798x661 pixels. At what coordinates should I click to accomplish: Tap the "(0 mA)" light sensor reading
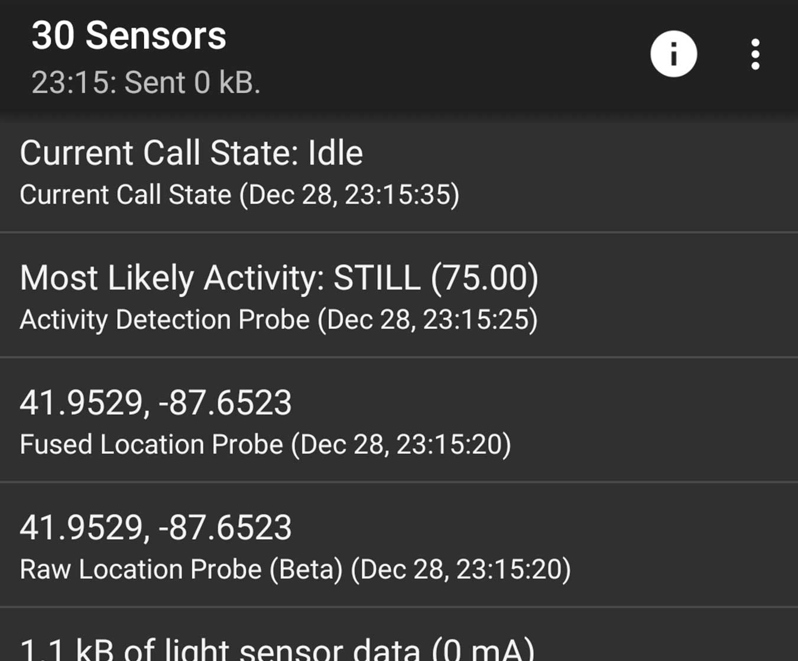point(482,649)
